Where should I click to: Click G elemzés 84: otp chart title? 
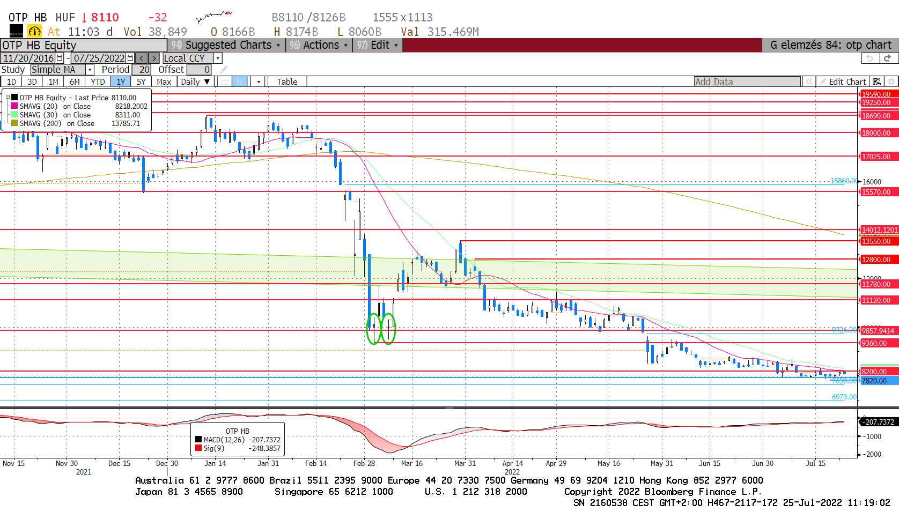coord(830,45)
